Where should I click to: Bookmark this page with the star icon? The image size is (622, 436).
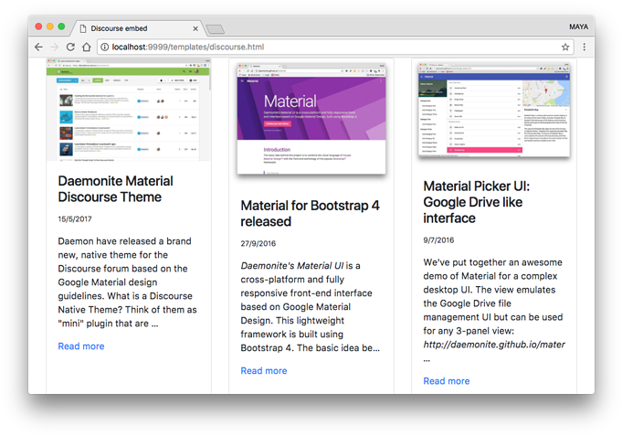point(565,47)
